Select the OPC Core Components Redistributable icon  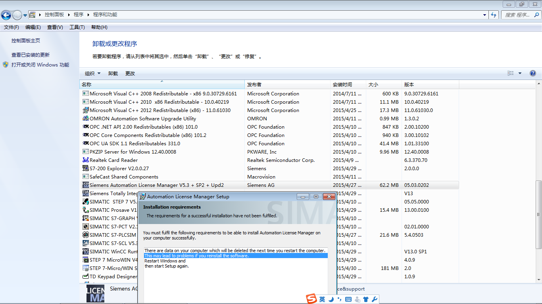(86, 135)
